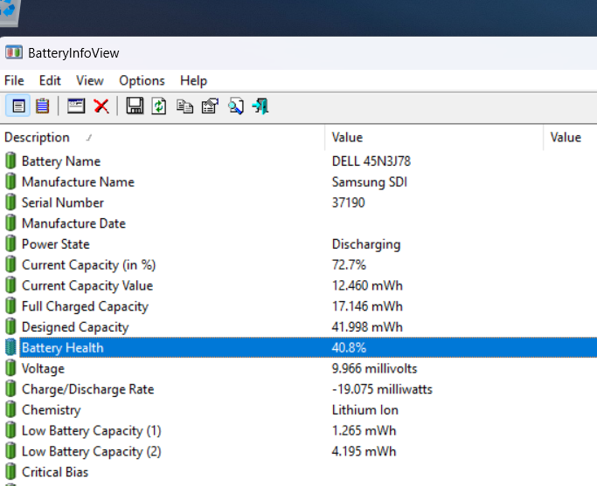Select the Current Capacity (in %) row label
Screen dimensions: 597x486
(x=88, y=265)
